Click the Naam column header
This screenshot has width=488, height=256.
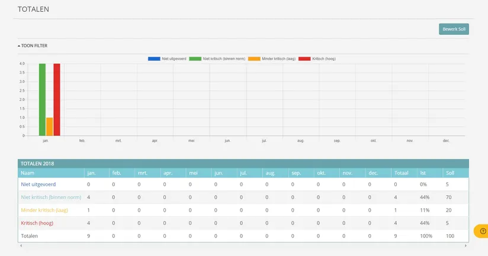[27, 173]
